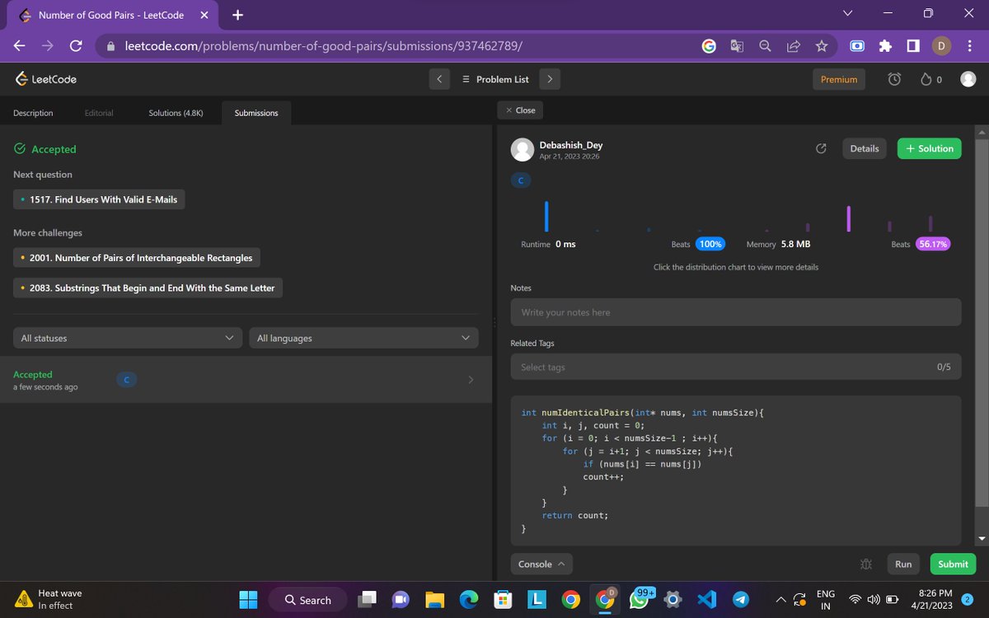Select the Submissions tab
This screenshot has height=618, width=989.
(256, 113)
